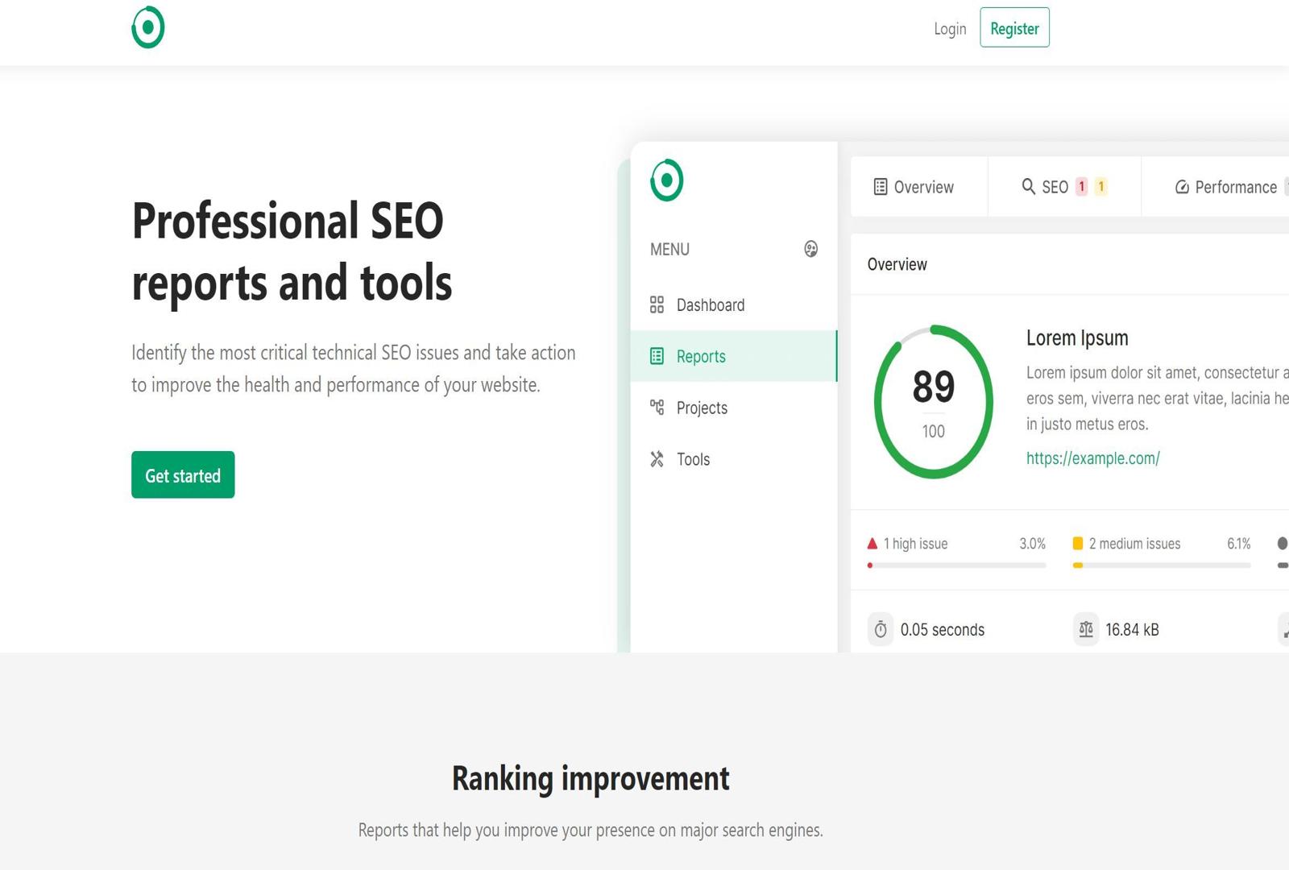Click the yellow medium-issues square marker
This screenshot has height=870, width=1289.
1077,543
